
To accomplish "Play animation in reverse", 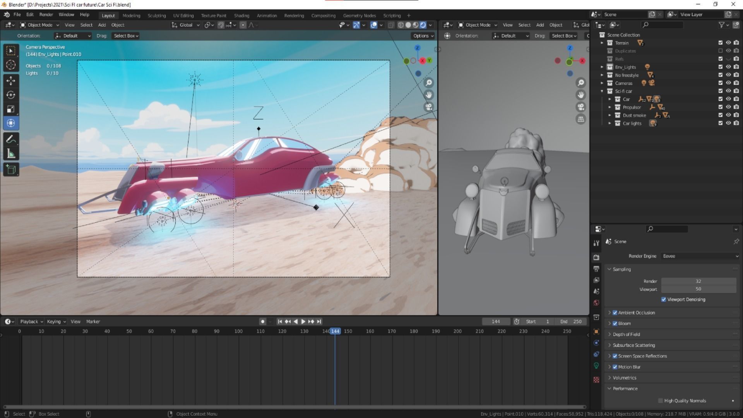I will point(296,322).
